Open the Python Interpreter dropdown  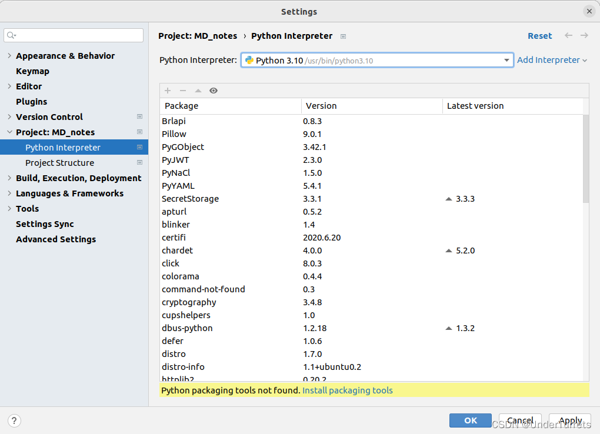pos(506,61)
